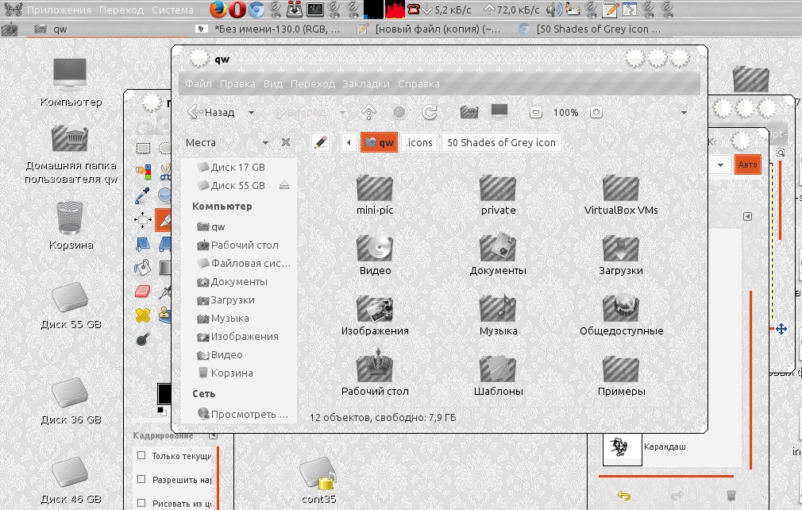The image size is (802, 510).
Task: Select the Bucket Fill tool in GIMP
Action: 143,267
